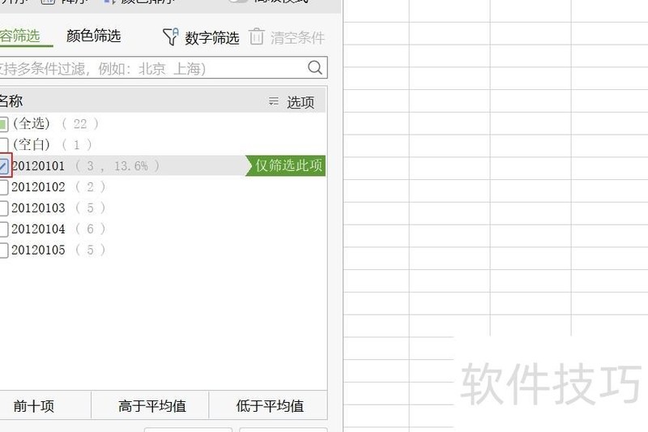648x432 pixels.
Task: Check the 20120105 checkbox
Action: [3, 250]
